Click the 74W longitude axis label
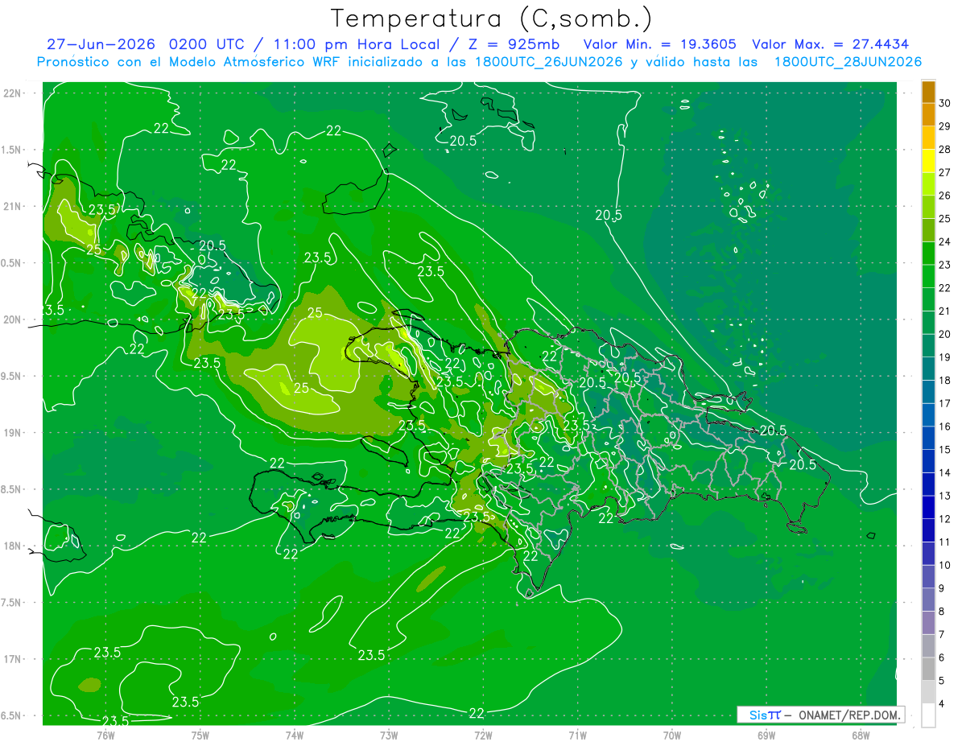This screenshot has width=966, height=746. coord(295,735)
